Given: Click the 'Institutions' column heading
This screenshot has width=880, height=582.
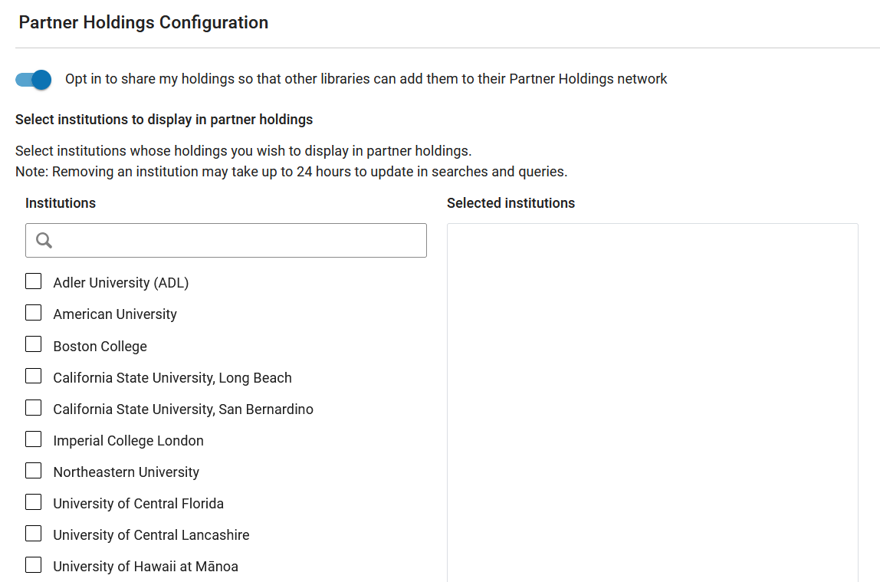Looking at the screenshot, I should (61, 203).
